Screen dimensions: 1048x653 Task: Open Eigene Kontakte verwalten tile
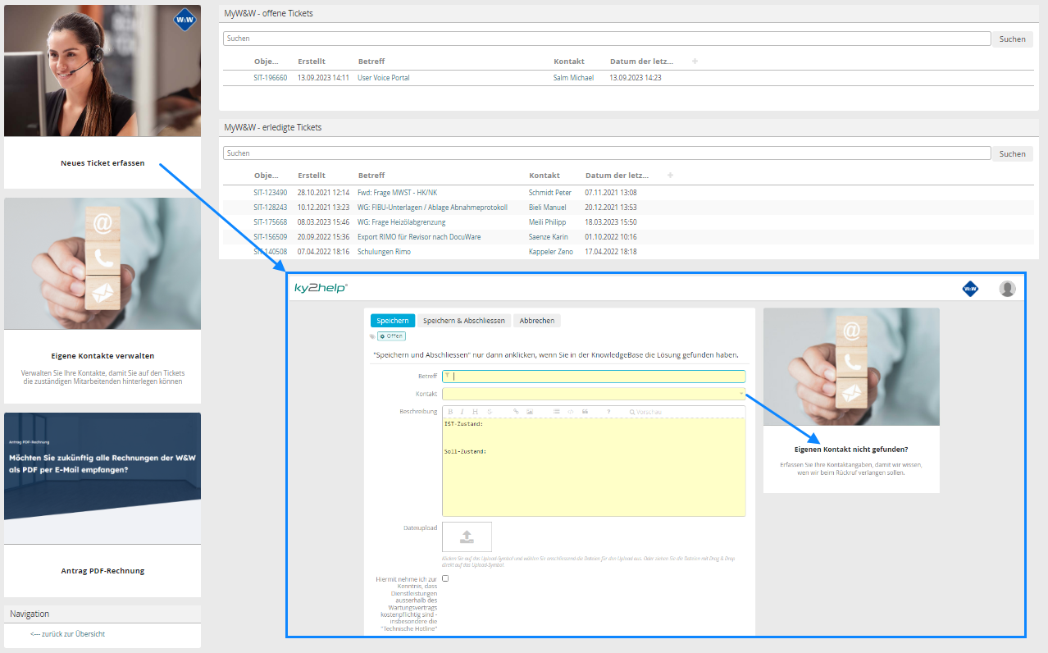coord(103,356)
